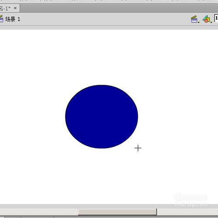The width and height of the screenshot is (218, 218).
Task: Open the Edit Scene dropdown
Action: 195,19
